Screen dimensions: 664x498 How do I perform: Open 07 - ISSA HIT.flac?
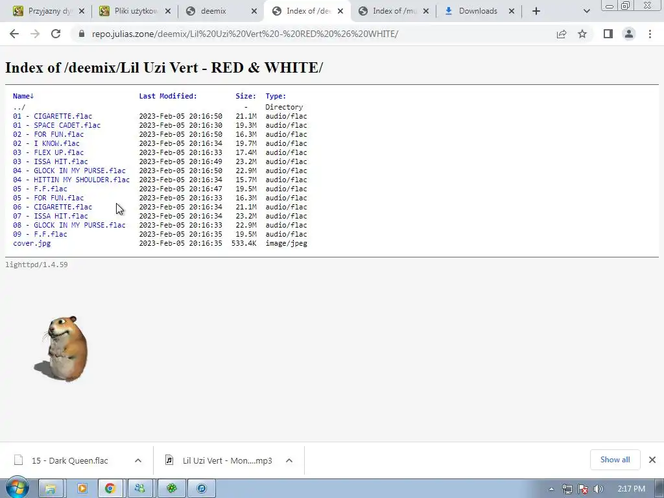click(x=51, y=217)
